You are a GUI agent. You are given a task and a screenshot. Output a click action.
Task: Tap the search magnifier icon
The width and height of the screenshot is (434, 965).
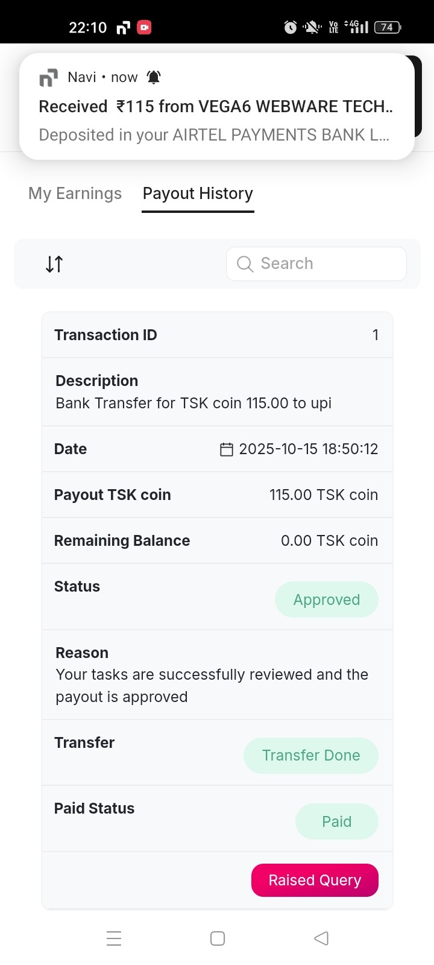click(245, 264)
